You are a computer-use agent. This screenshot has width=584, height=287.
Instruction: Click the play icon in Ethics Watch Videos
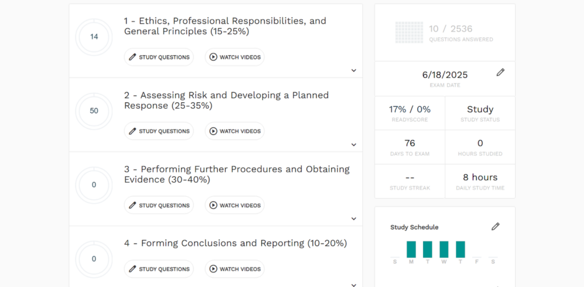[213, 57]
